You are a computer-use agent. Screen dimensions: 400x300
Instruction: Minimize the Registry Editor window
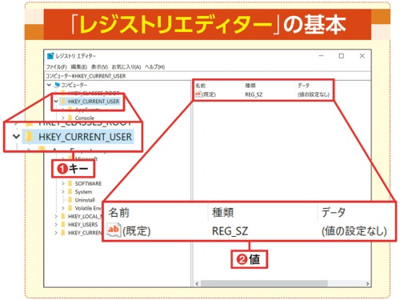pos(321,56)
